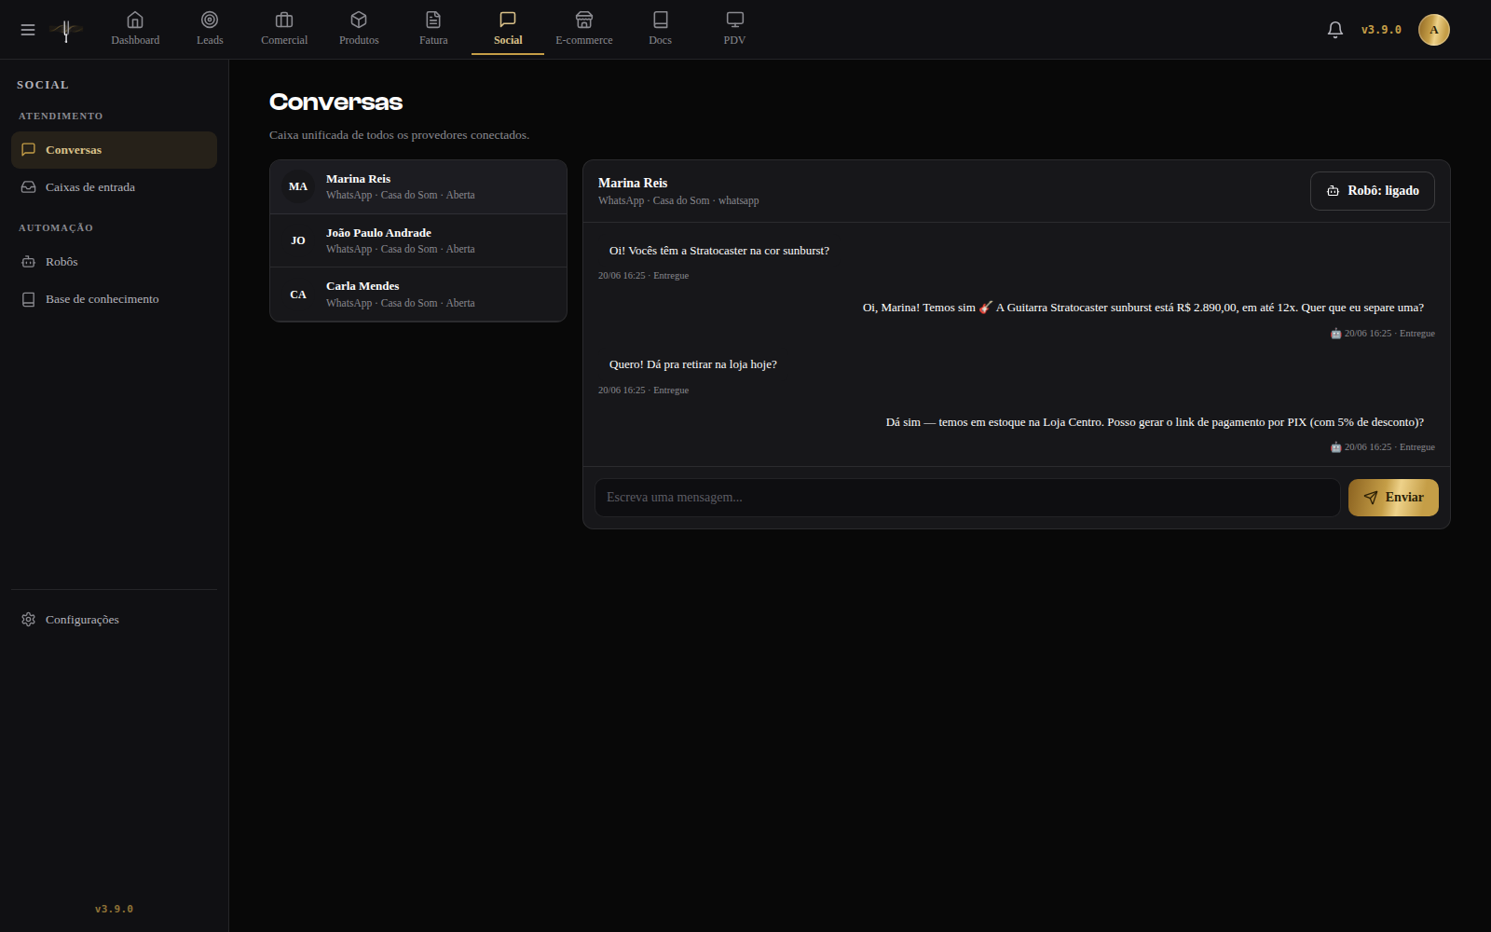Toggle the Robô: ligado switch
The width and height of the screenshot is (1491, 932).
[1373, 191]
